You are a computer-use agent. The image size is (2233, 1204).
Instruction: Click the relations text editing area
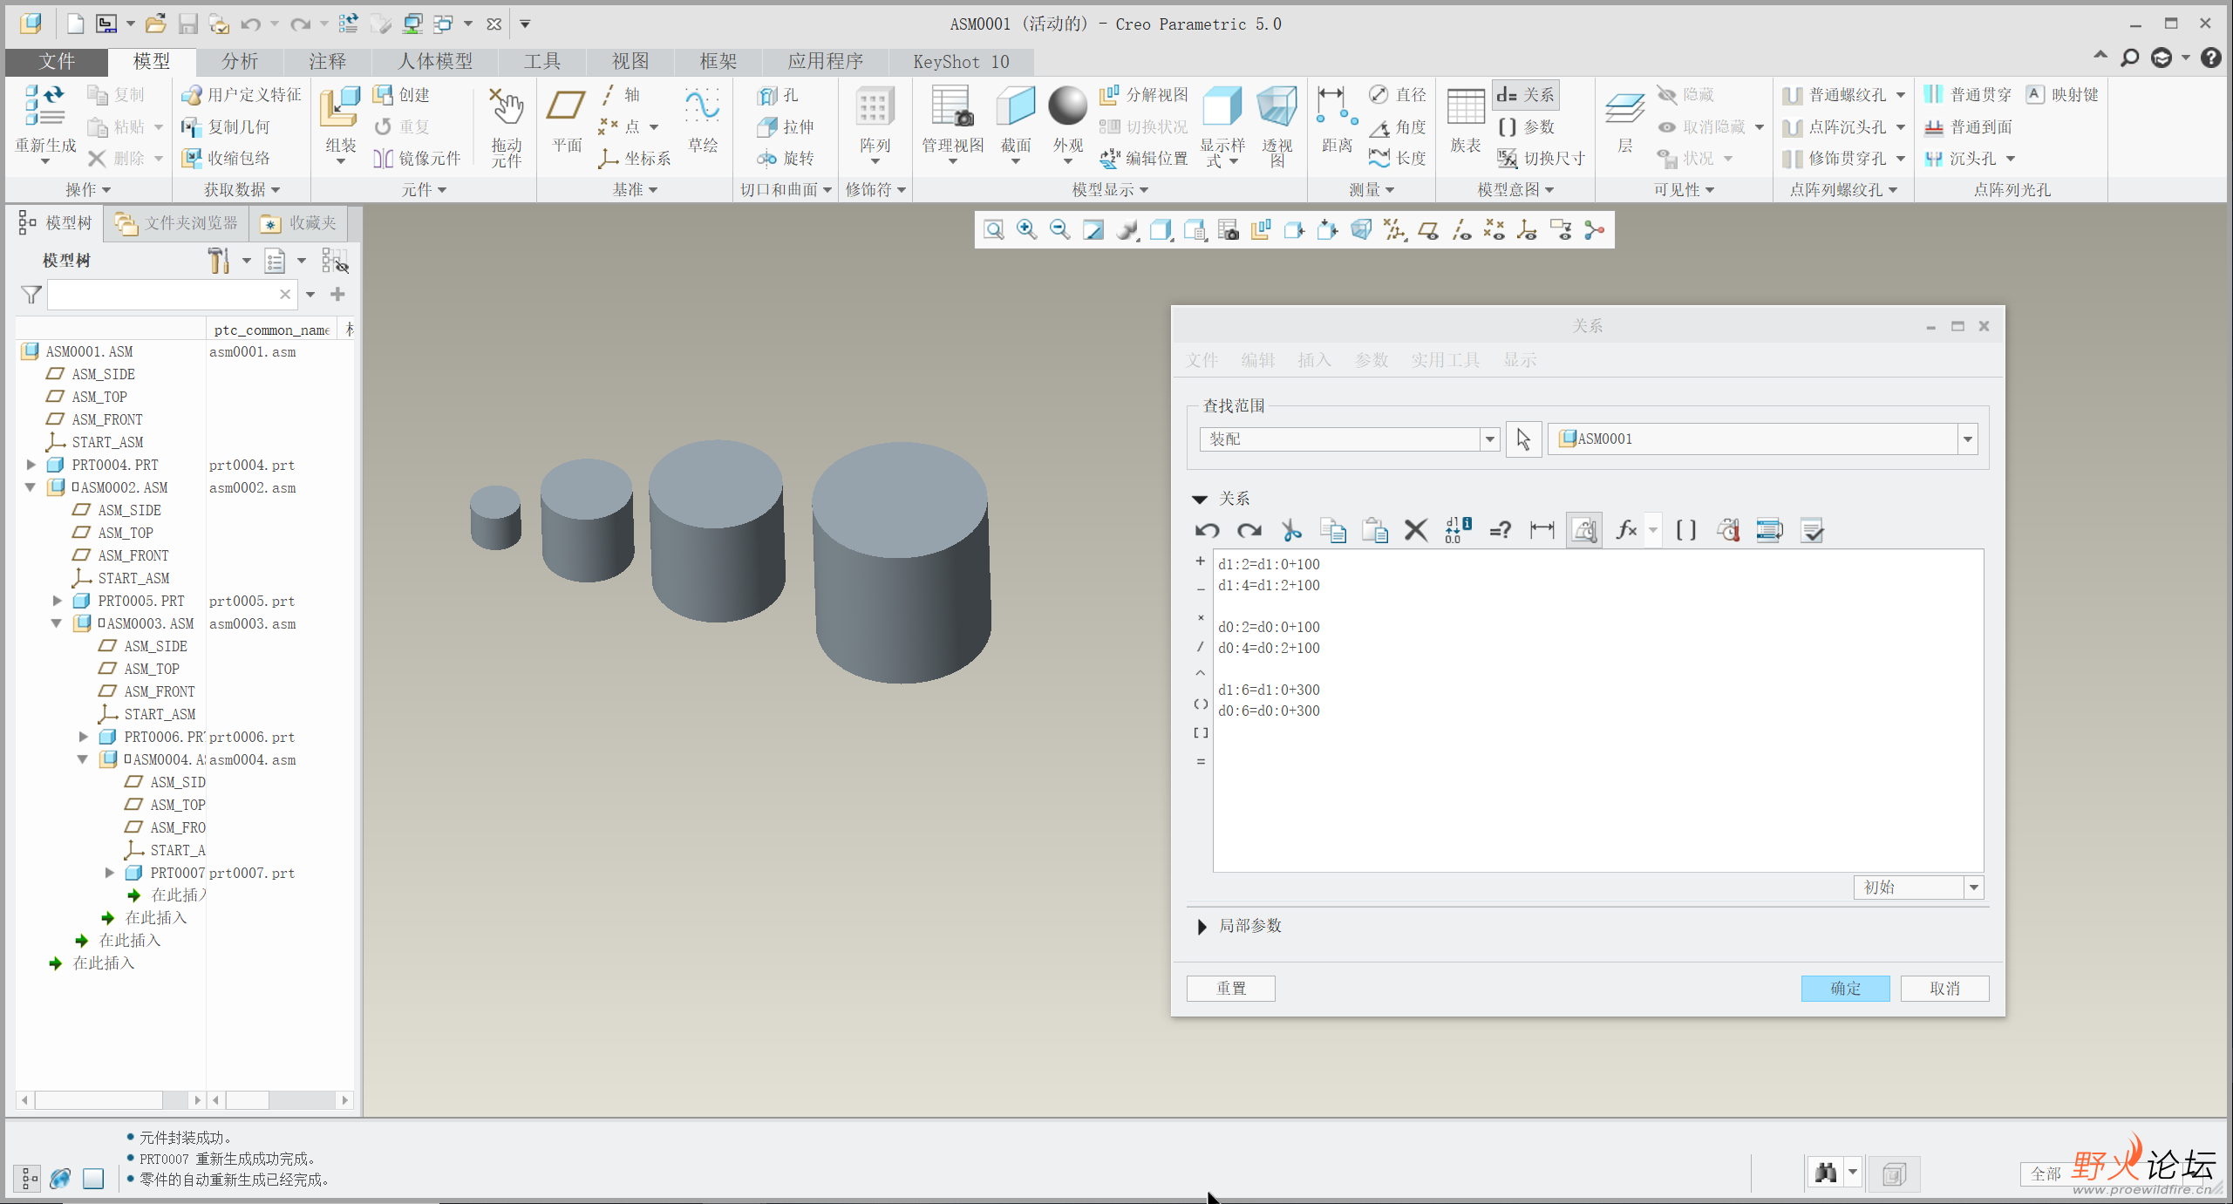pyautogui.click(x=1597, y=711)
